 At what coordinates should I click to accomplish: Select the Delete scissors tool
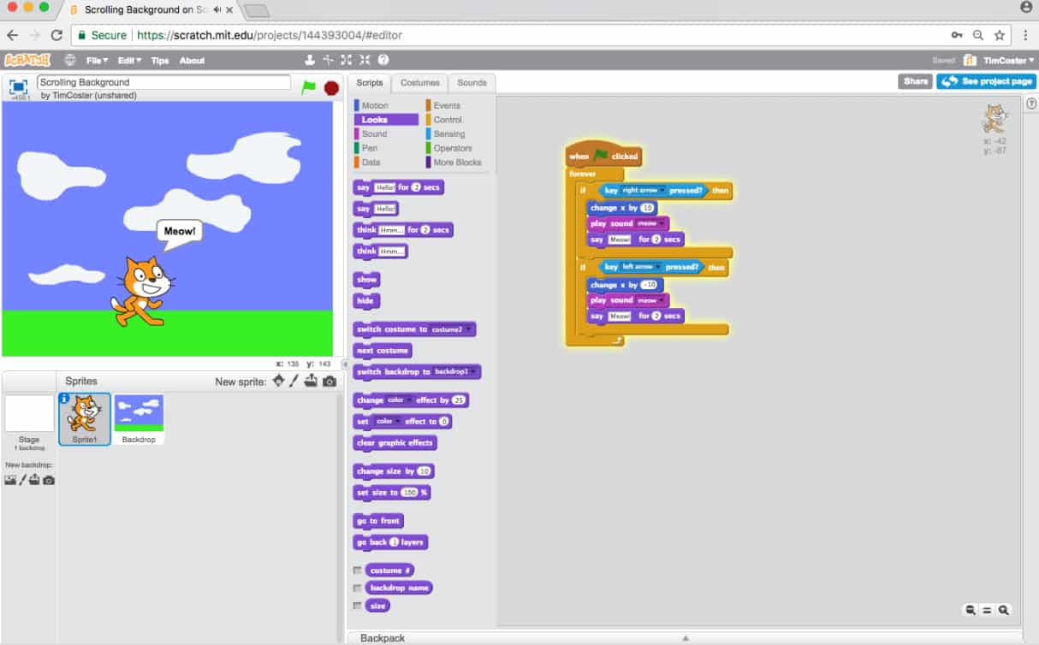(328, 60)
